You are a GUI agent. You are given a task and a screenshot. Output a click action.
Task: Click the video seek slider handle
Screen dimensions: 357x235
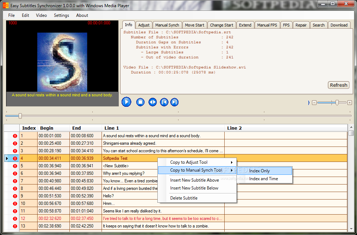click(x=20, y=116)
